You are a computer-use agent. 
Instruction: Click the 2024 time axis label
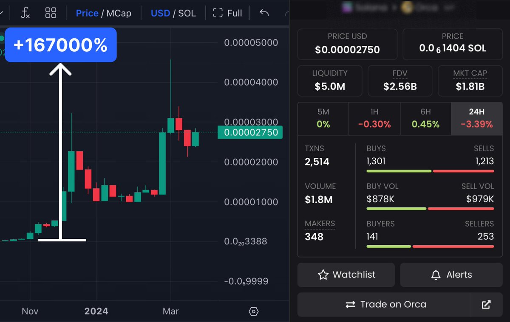click(x=96, y=311)
